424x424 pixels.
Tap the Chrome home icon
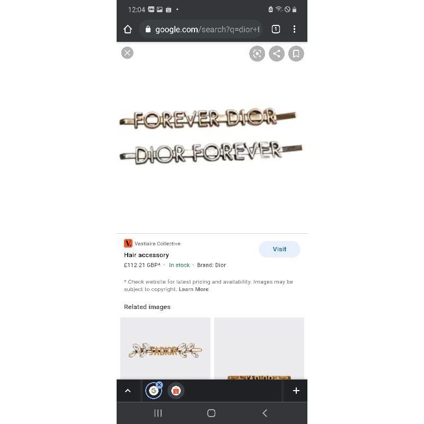[x=128, y=29]
